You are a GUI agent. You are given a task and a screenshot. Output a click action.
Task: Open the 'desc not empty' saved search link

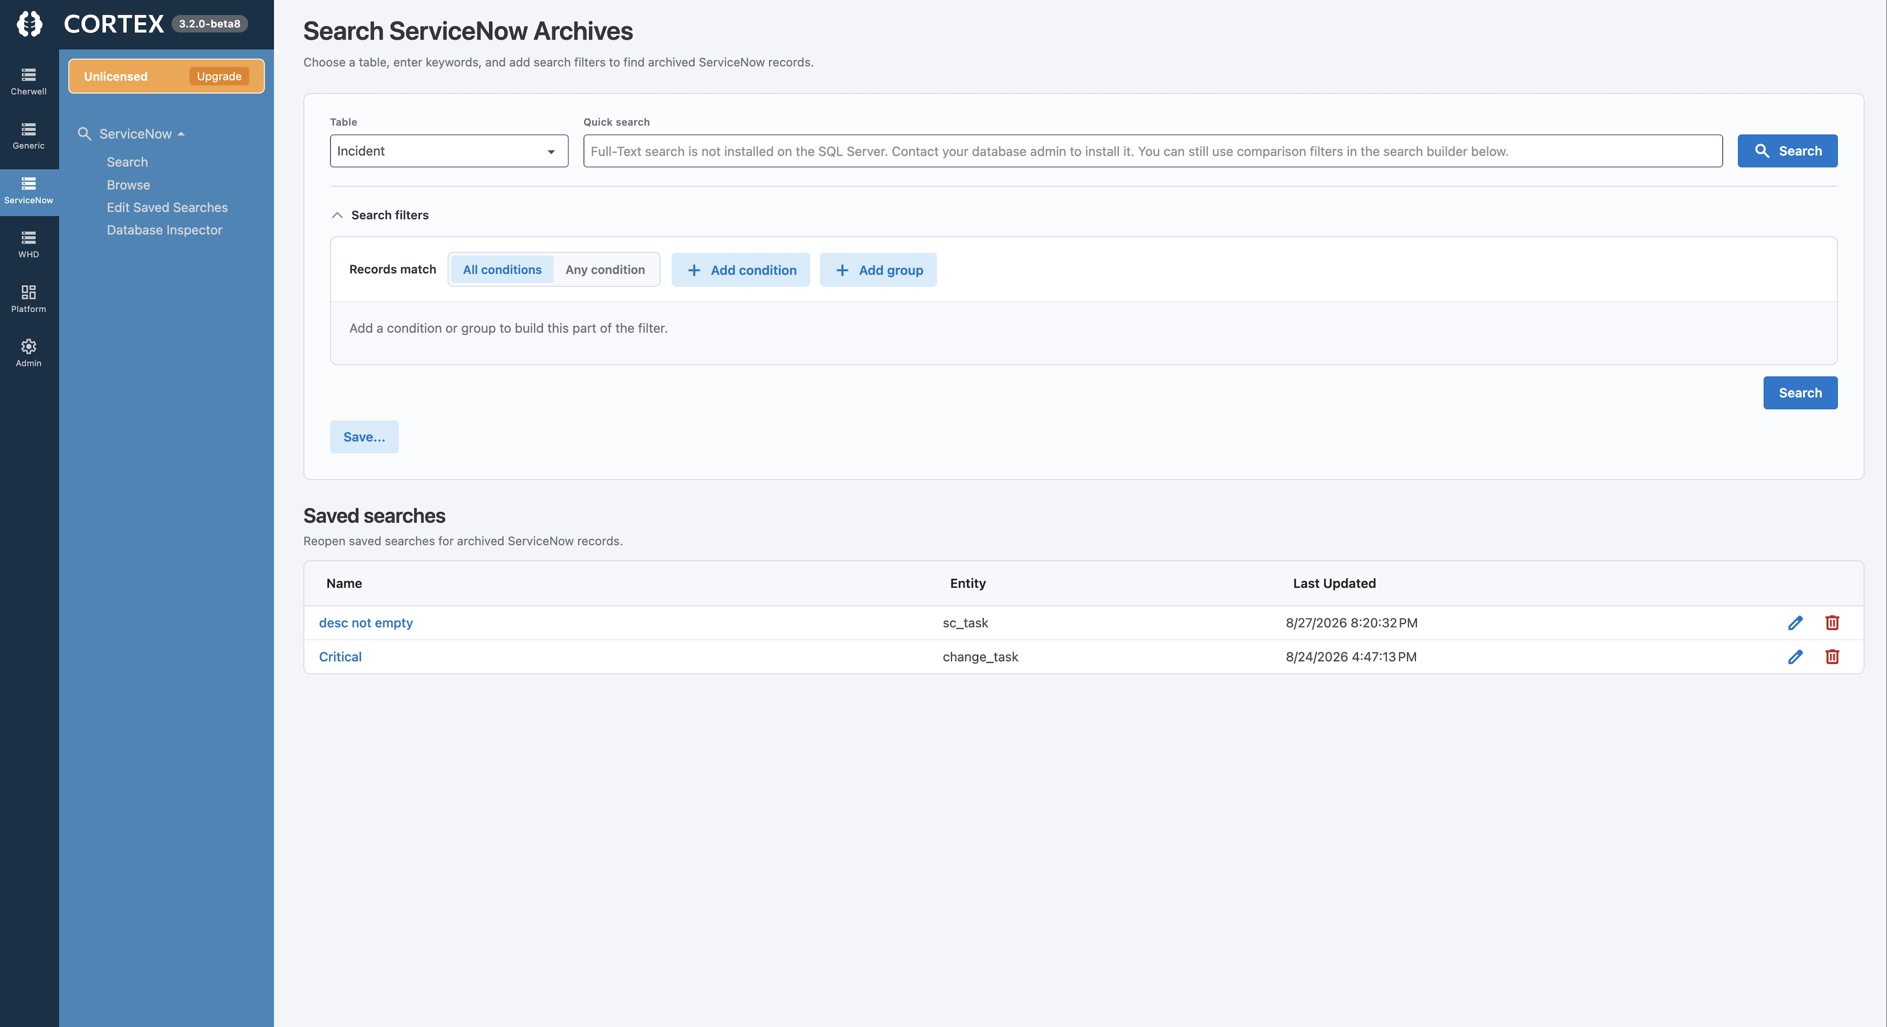[x=365, y=623]
